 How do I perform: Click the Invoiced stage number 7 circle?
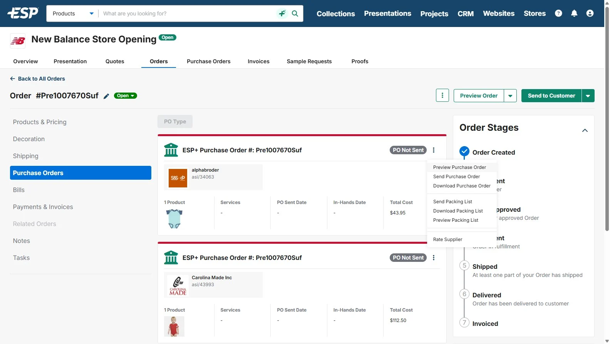pyautogui.click(x=464, y=323)
